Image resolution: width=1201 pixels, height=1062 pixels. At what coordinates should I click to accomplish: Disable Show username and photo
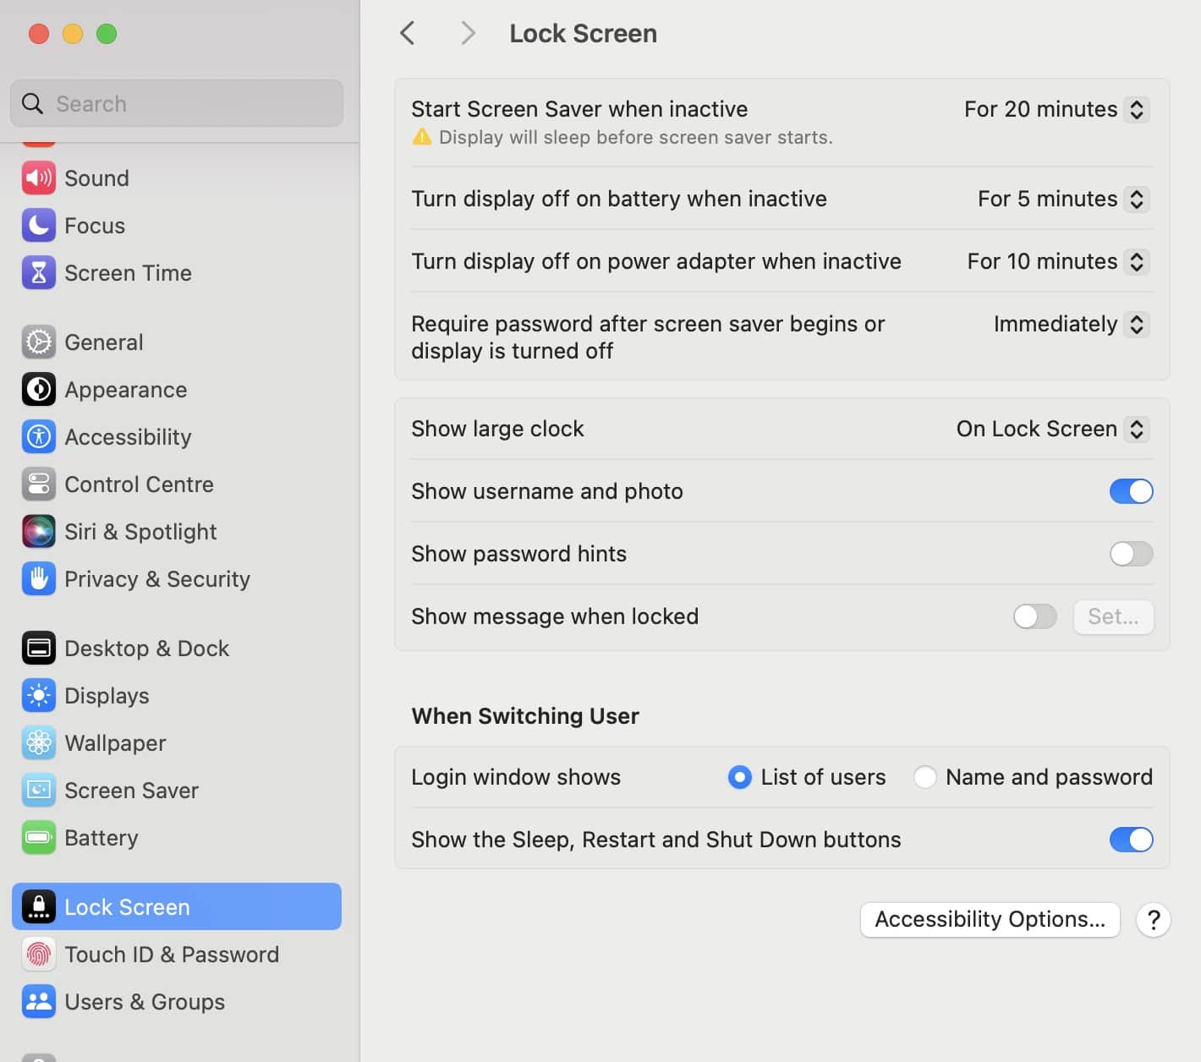coord(1131,491)
